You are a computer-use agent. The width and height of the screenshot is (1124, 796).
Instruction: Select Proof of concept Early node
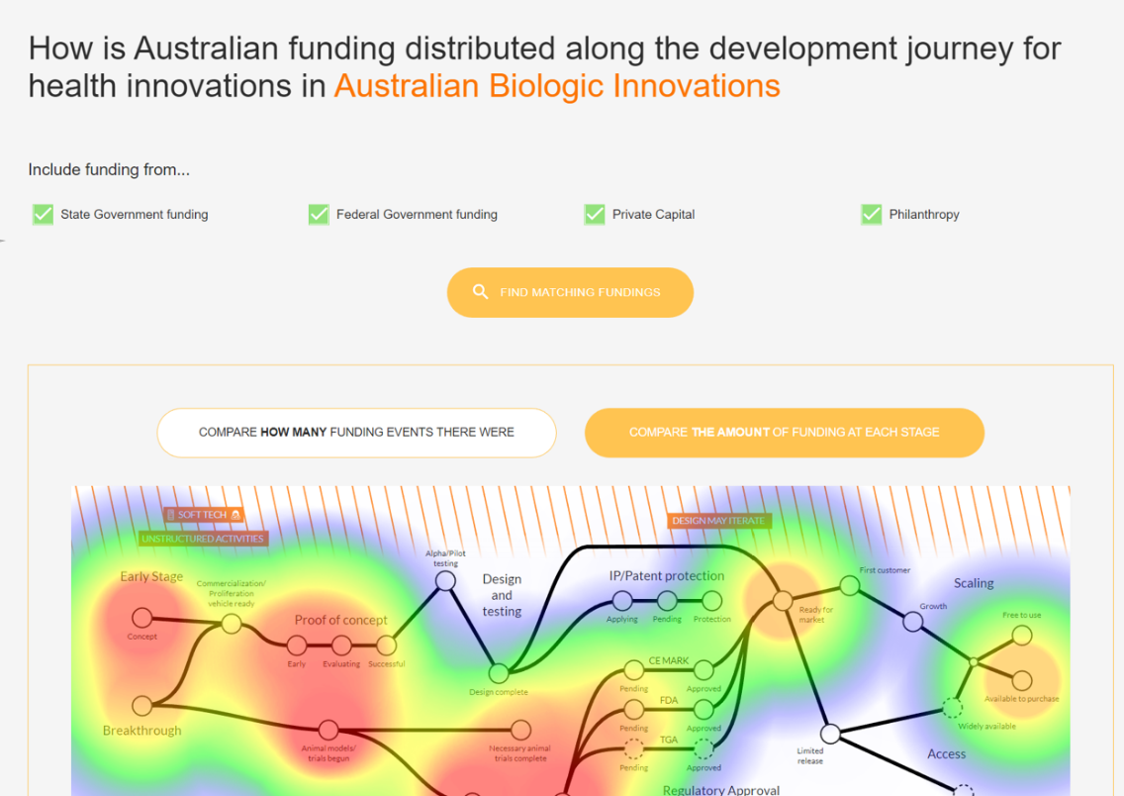pyautogui.click(x=297, y=645)
